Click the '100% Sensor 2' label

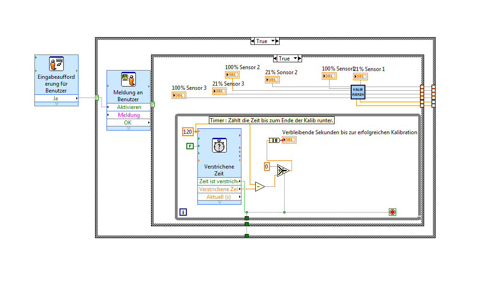[242, 67]
